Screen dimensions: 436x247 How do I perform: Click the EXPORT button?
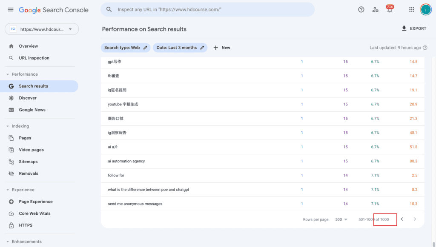click(x=413, y=28)
